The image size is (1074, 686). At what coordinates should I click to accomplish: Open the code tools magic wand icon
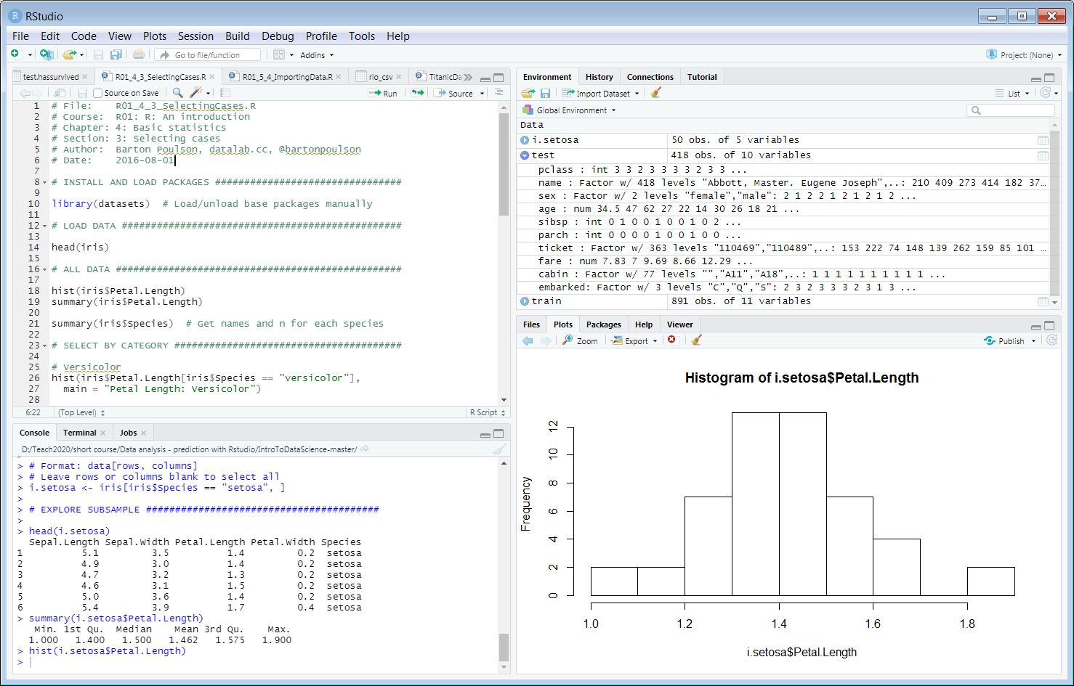pyautogui.click(x=195, y=93)
